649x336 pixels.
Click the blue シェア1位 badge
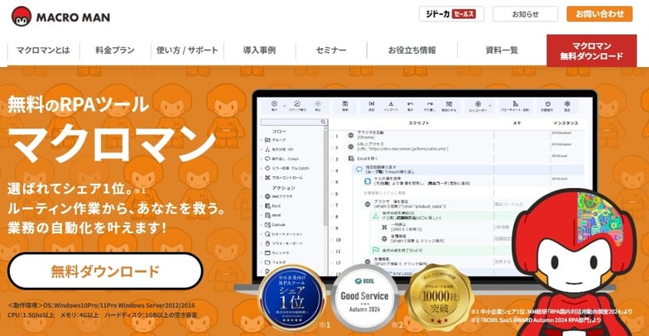pyautogui.click(x=291, y=298)
